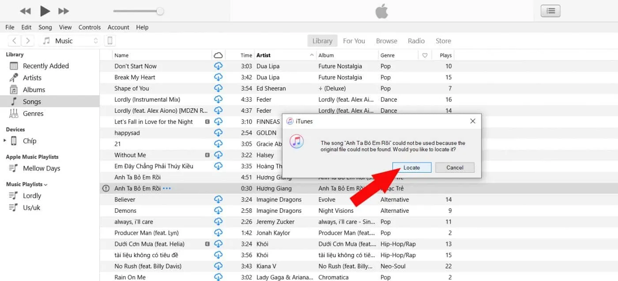Click the volume slider knob
Image resolution: width=618 pixels, height=281 pixels.
click(160, 11)
